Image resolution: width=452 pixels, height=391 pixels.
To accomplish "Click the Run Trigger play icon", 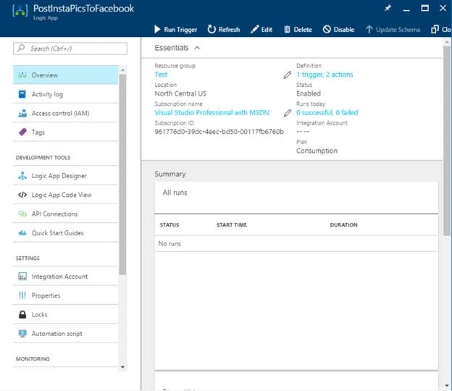I will coord(157,30).
